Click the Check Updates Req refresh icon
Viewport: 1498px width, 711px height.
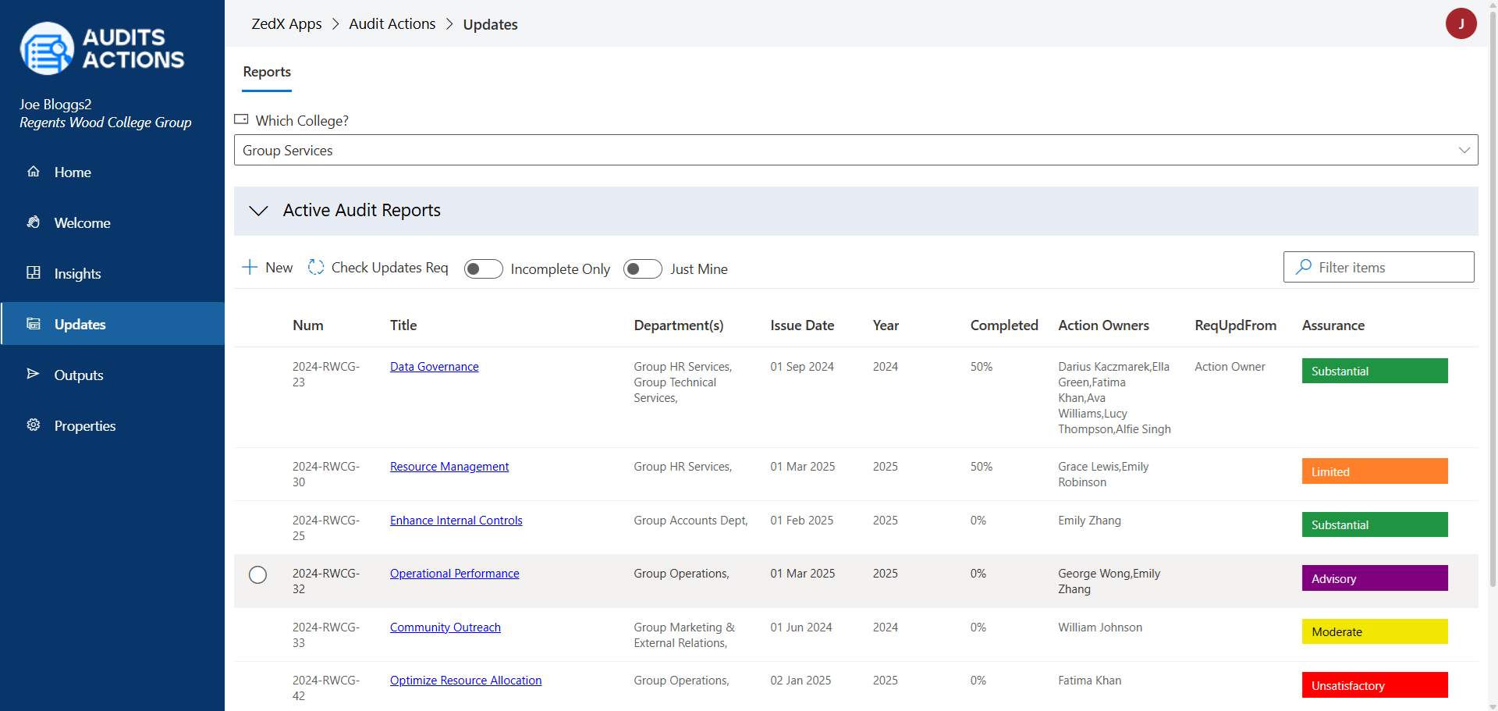click(316, 268)
